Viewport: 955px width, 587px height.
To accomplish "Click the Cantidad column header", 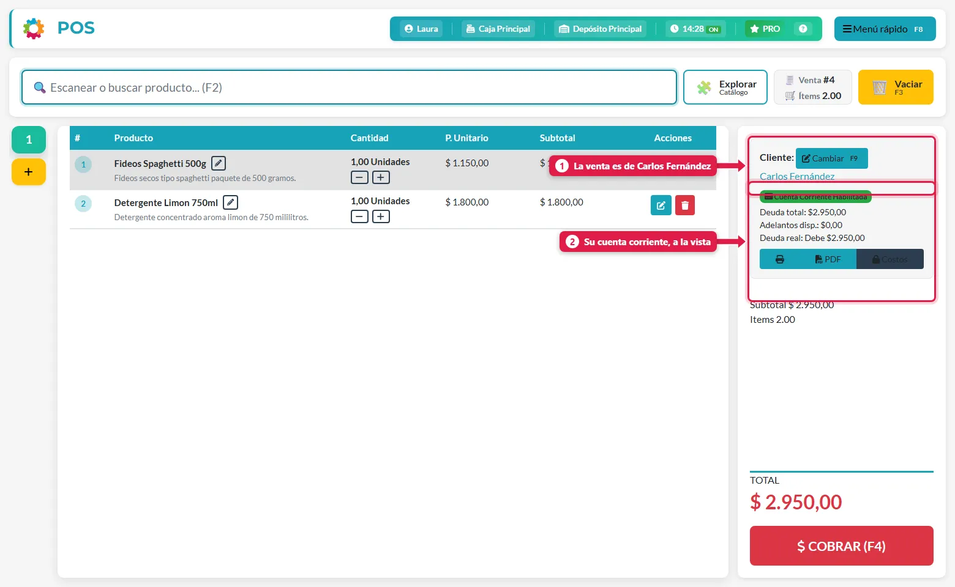I will pyautogui.click(x=369, y=138).
